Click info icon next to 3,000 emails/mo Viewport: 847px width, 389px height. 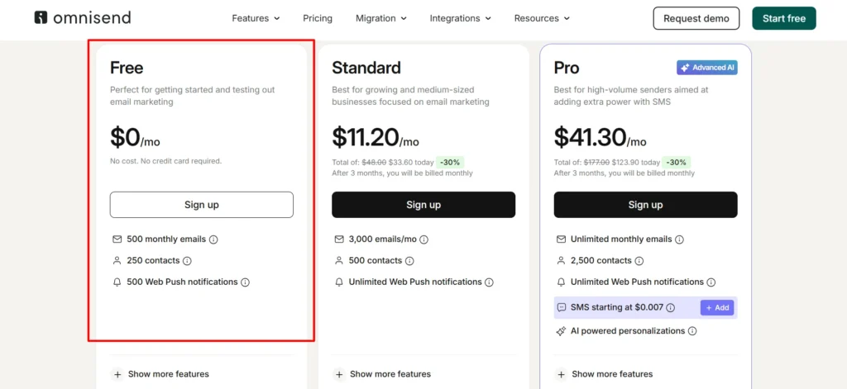click(x=424, y=240)
